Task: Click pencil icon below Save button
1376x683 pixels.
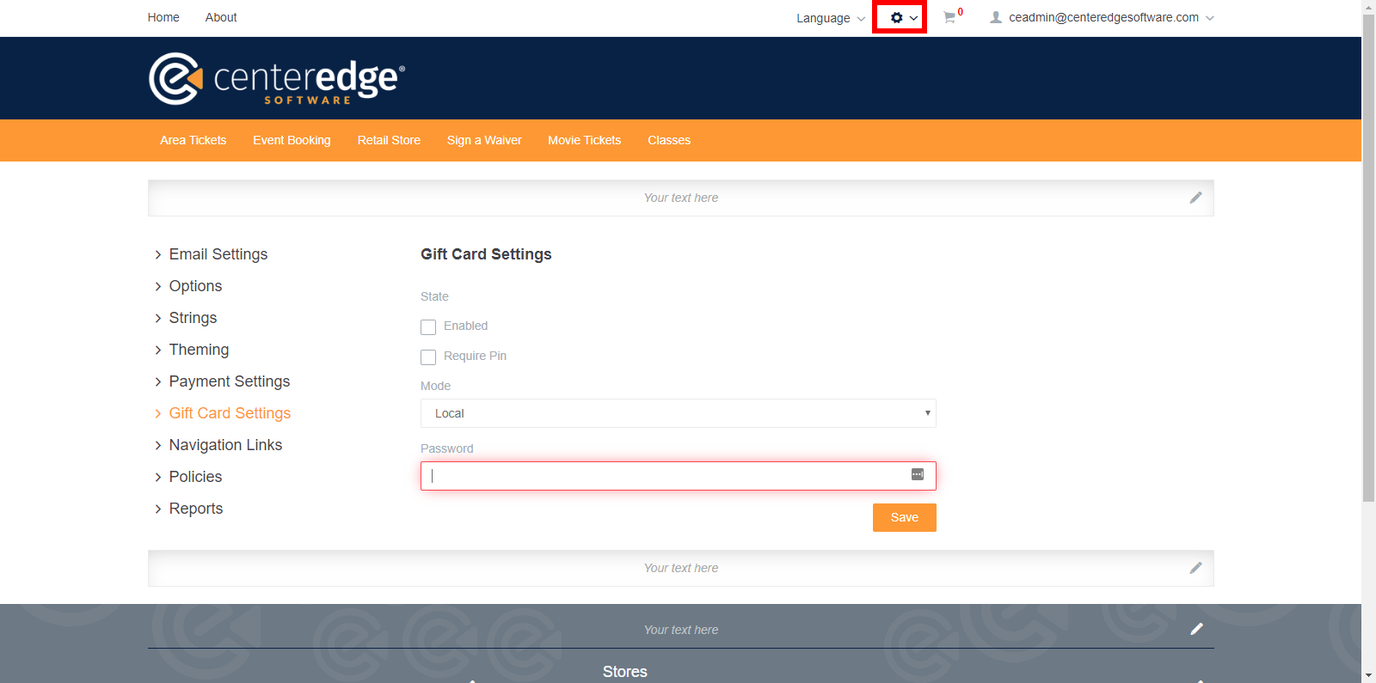Action: pyautogui.click(x=1195, y=568)
